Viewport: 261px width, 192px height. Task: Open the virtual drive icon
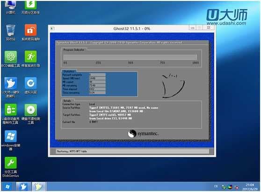pos(30,86)
